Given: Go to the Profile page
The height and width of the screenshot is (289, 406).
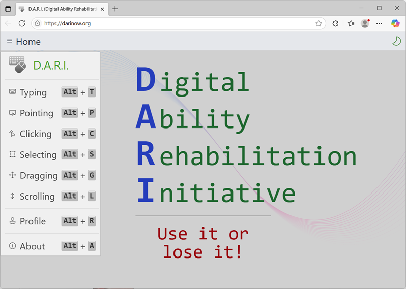Looking at the screenshot, I should (x=52, y=221).
